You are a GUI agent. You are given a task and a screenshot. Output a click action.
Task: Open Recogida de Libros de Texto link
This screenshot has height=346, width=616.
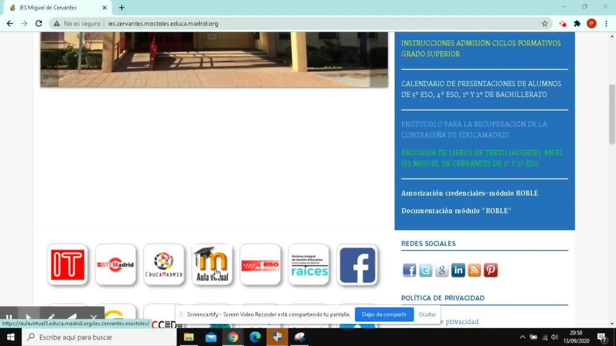pos(482,158)
